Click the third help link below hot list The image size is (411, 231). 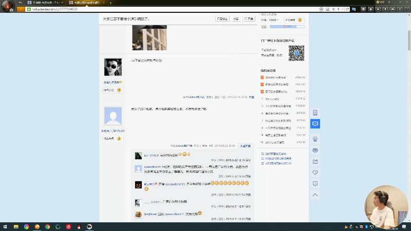click(x=278, y=163)
